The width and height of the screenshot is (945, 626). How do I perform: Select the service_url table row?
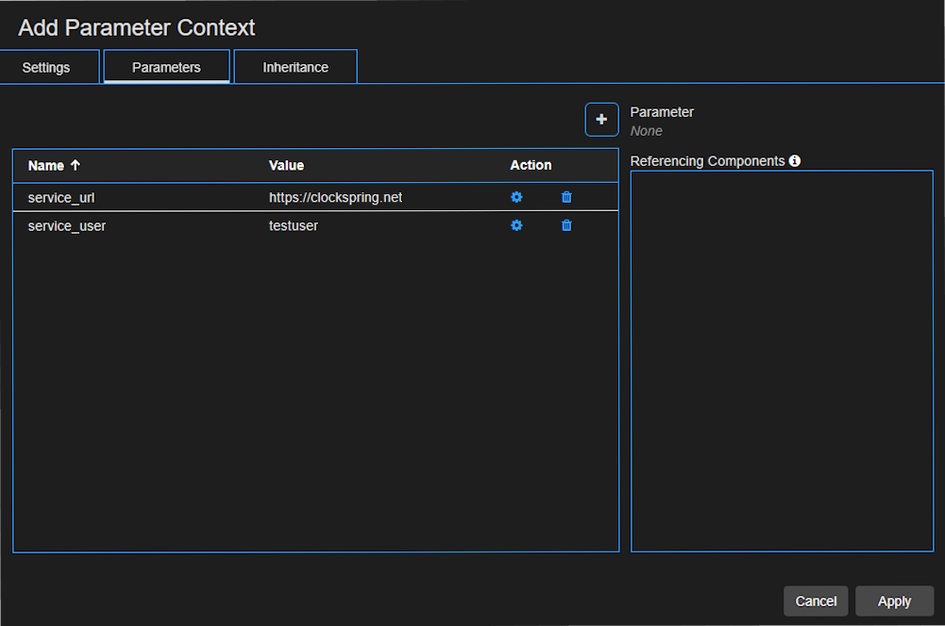click(x=189, y=197)
